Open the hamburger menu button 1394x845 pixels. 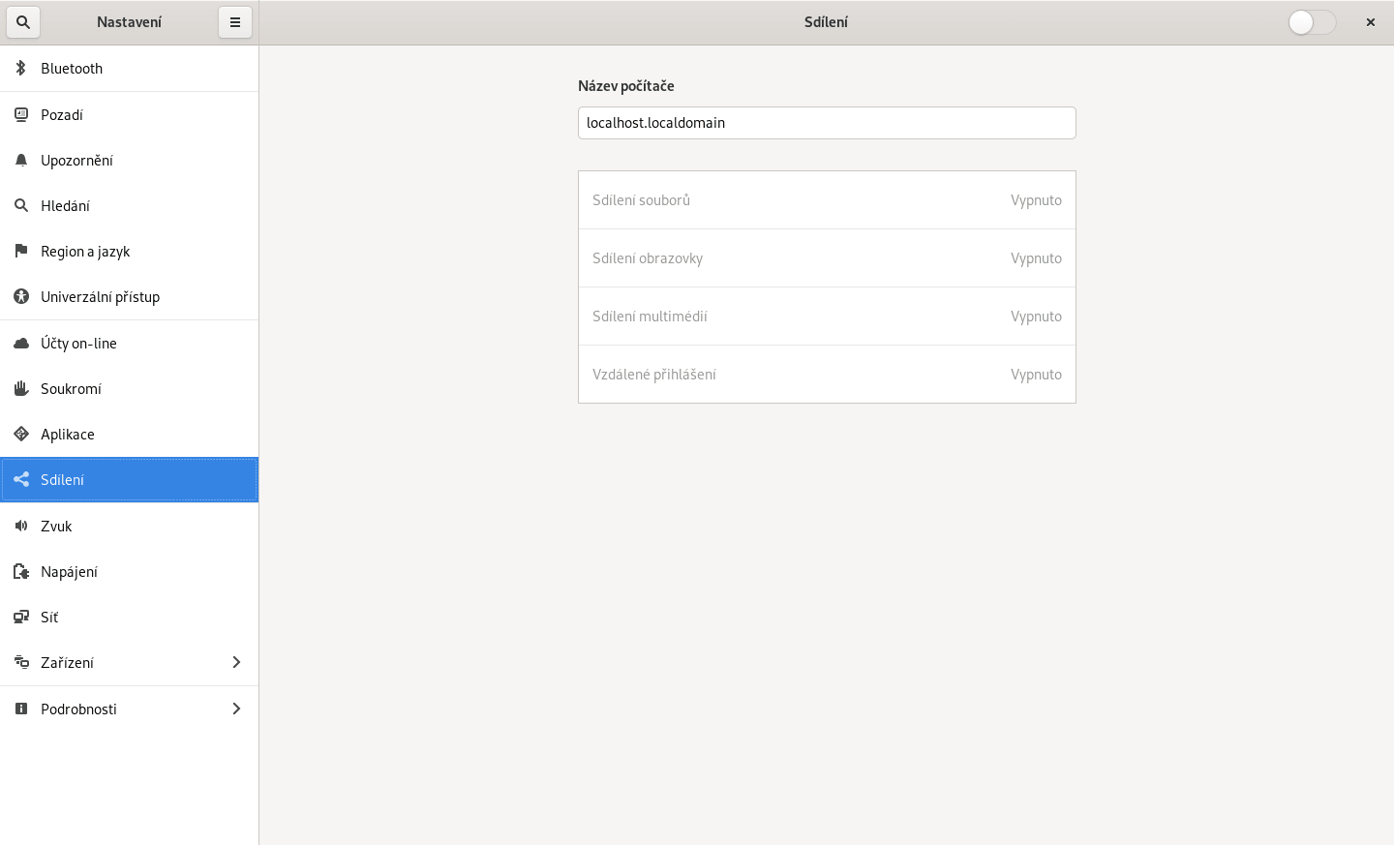[x=235, y=22]
